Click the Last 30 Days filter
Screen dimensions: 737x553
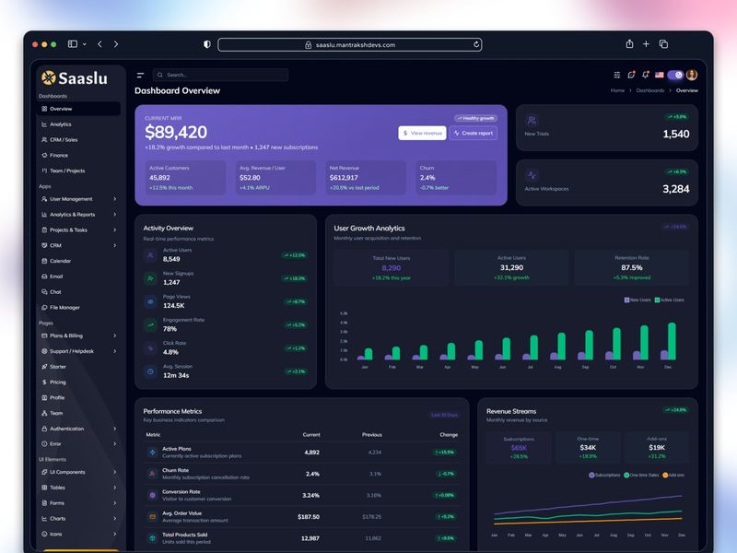click(x=444, y=415)
